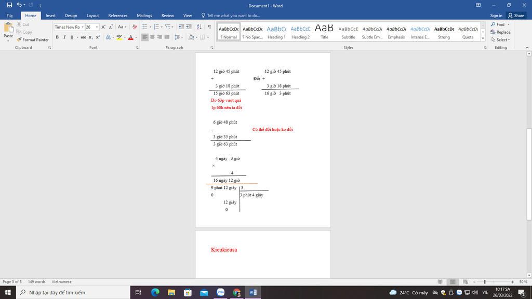The image size is (532, 299).
Task: Toggle Italic formatting
Action: tap(64, 37)
